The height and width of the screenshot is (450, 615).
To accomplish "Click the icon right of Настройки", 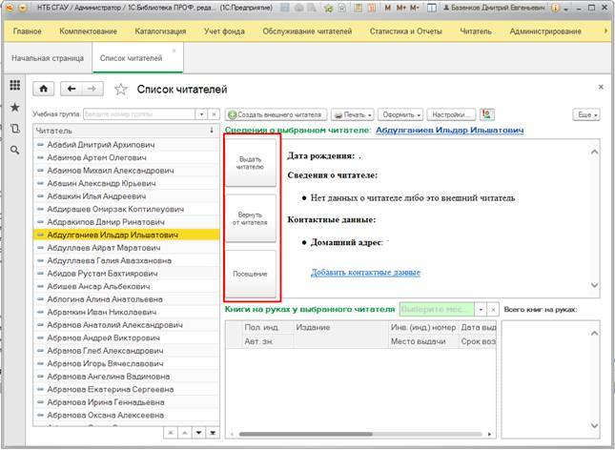I will pos(487,114).
